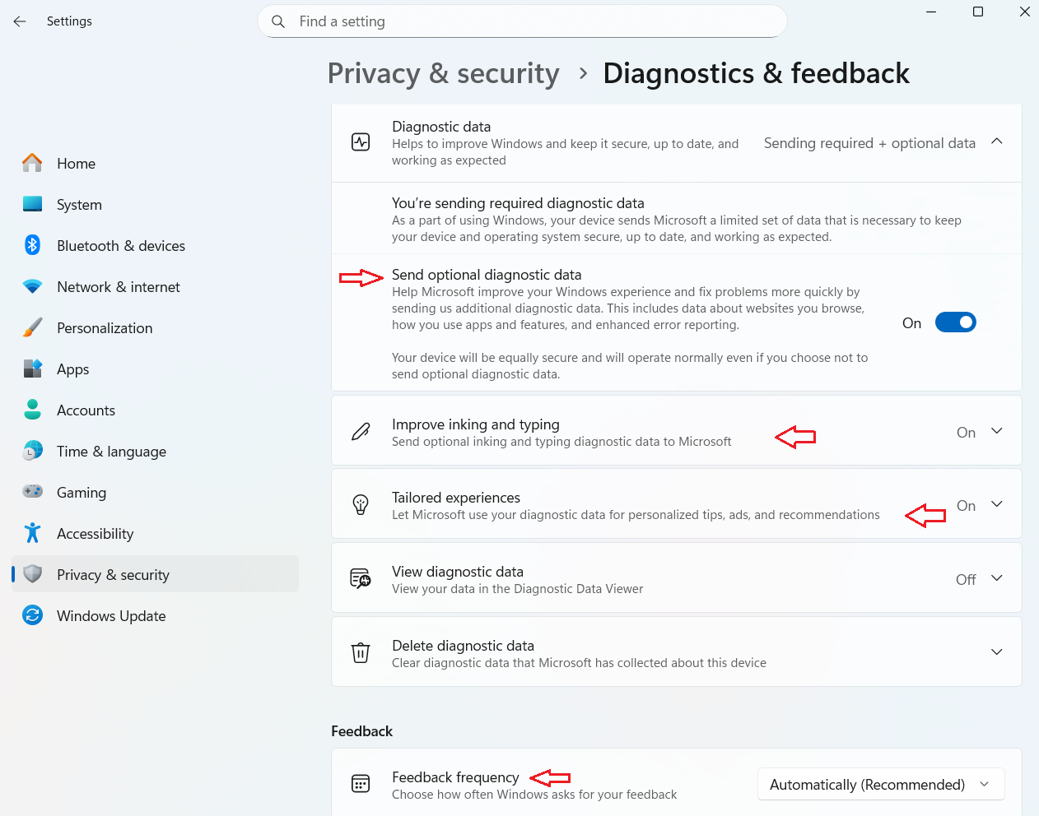Collapse the Diagnostic data section
1039x816 pixels.
pos(996,142)
